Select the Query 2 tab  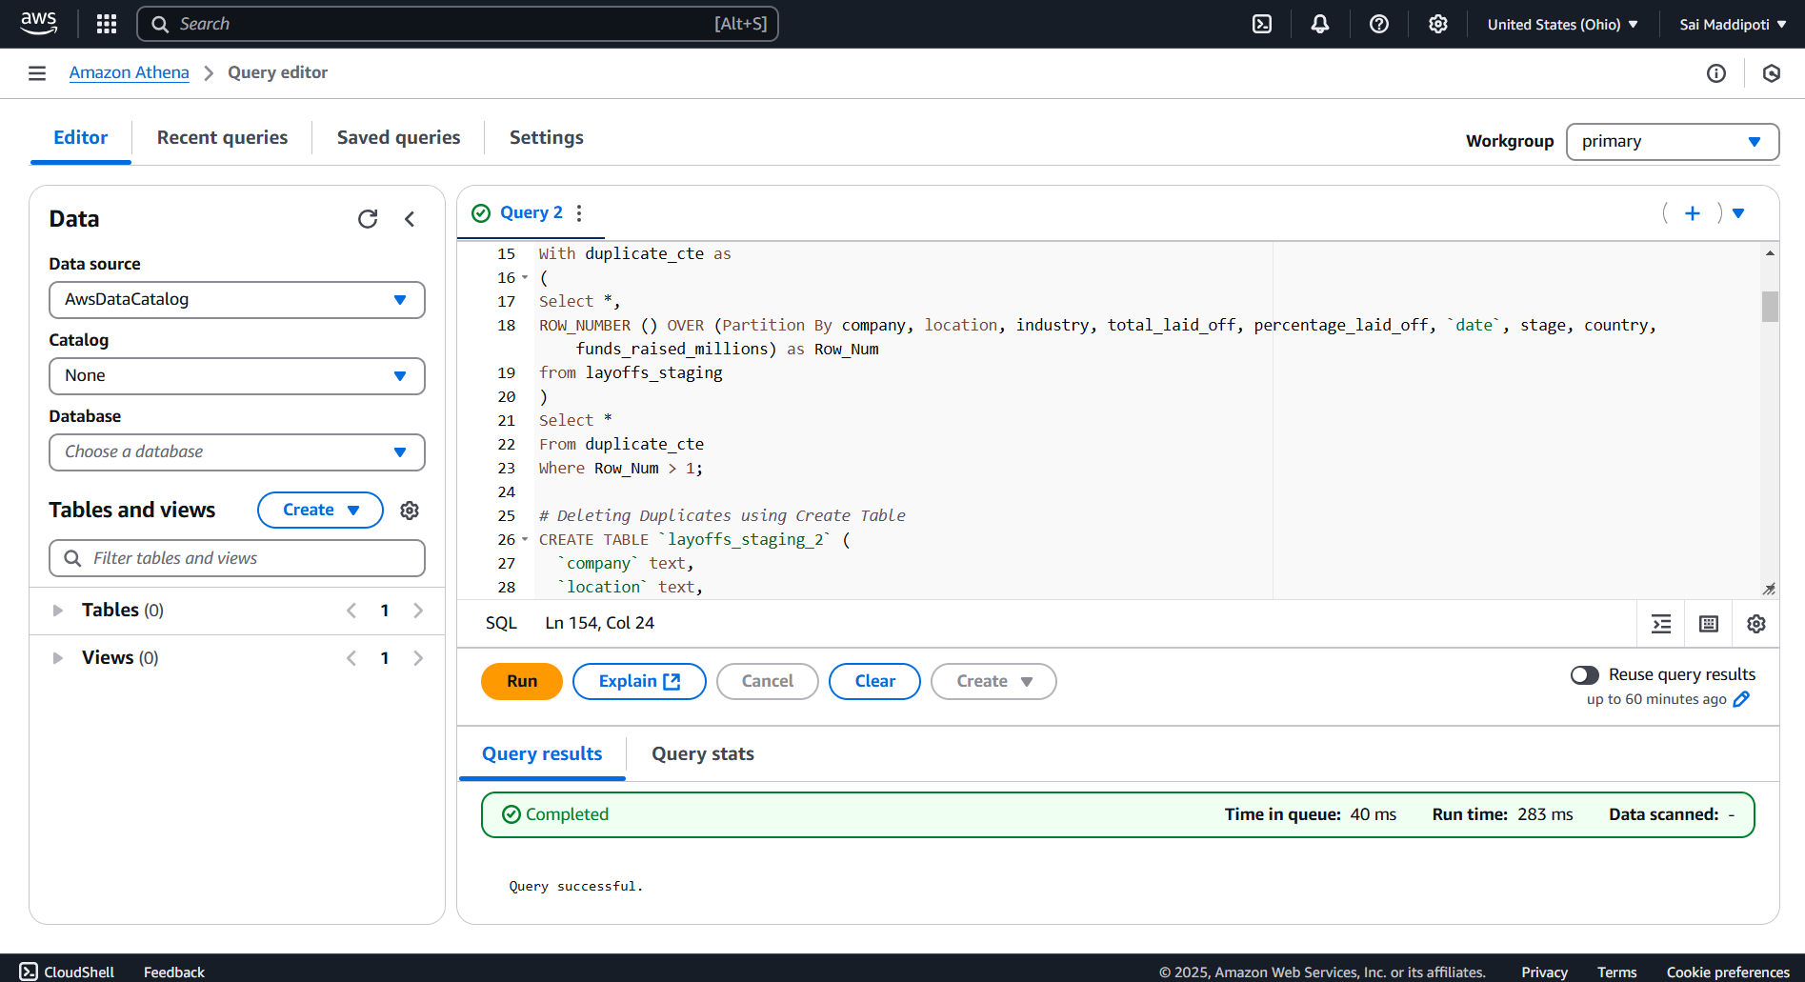click(x=531, y=213)
